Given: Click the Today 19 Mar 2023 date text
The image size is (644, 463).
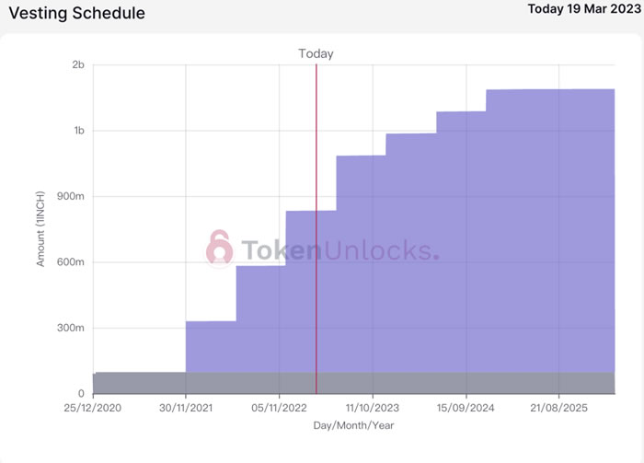Looking at the screenshot, I should tap(582, 9).
